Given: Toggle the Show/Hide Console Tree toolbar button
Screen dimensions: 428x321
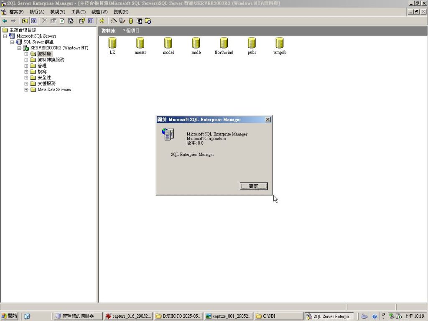Looking at the screenshot, I should click(34, 20).
